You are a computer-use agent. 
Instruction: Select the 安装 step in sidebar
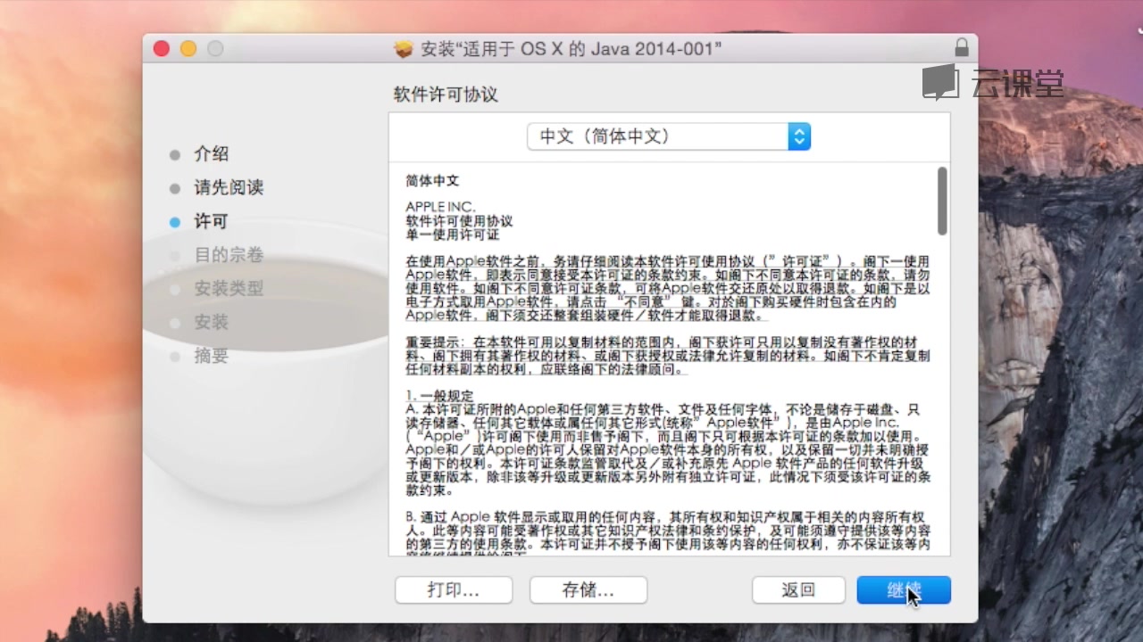pos(212,322)
